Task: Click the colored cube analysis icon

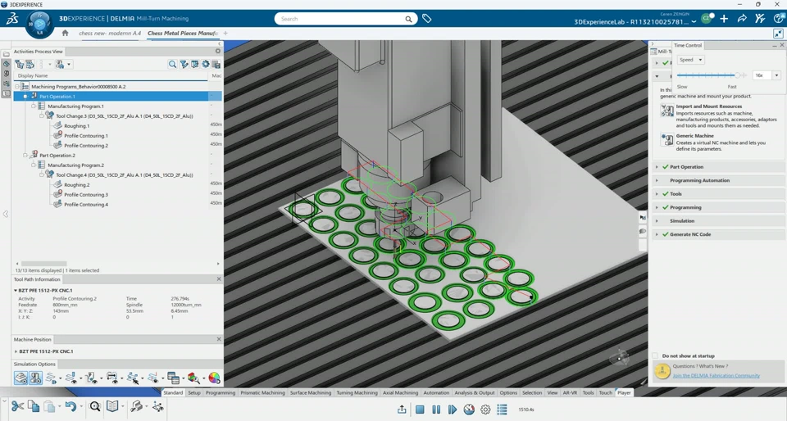Action: click(x=193, y=378)
